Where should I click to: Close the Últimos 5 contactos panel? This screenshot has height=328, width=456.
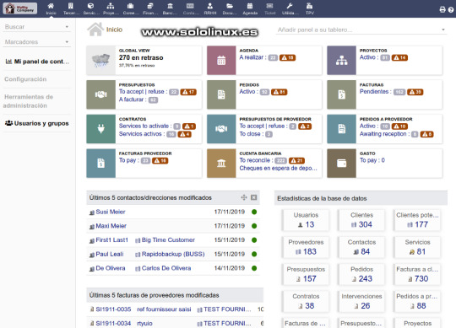pos(254,197)
